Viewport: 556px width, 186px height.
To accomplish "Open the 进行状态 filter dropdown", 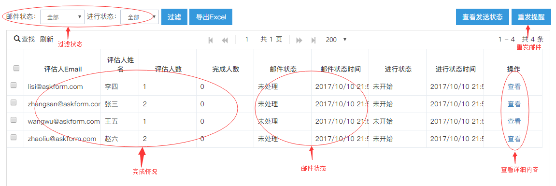I will coord(139,17).
